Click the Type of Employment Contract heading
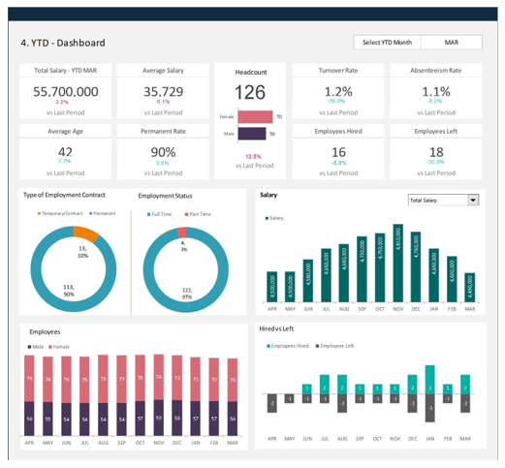 click(64, 195)
